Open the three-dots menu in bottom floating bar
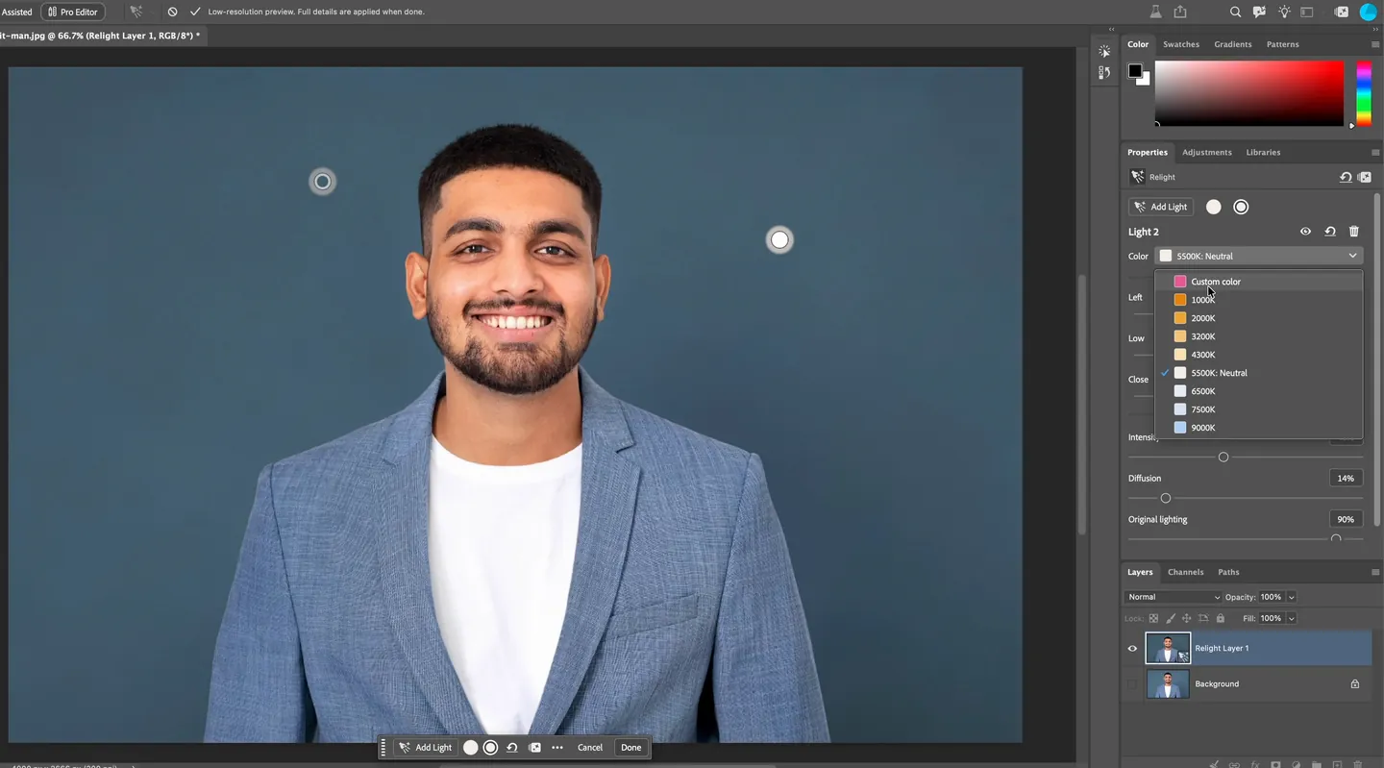Screen dimensions: 1384x768 (557, 748)
